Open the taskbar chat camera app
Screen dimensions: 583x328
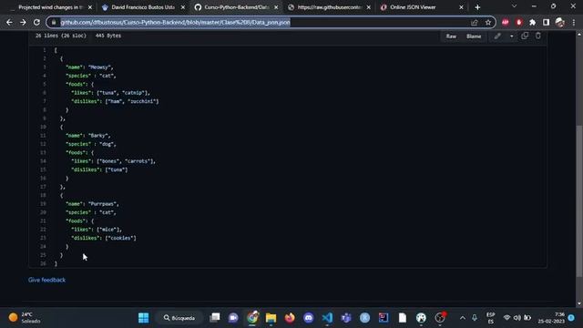point(233,318)
